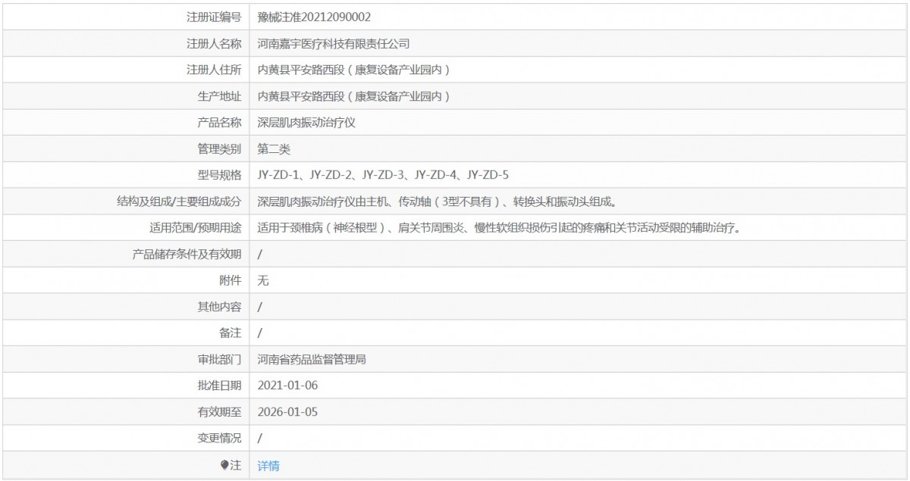910x481 pixels.
Task: Select product name 深层肌肉振动治疗仪
Action: click(306, 123)
